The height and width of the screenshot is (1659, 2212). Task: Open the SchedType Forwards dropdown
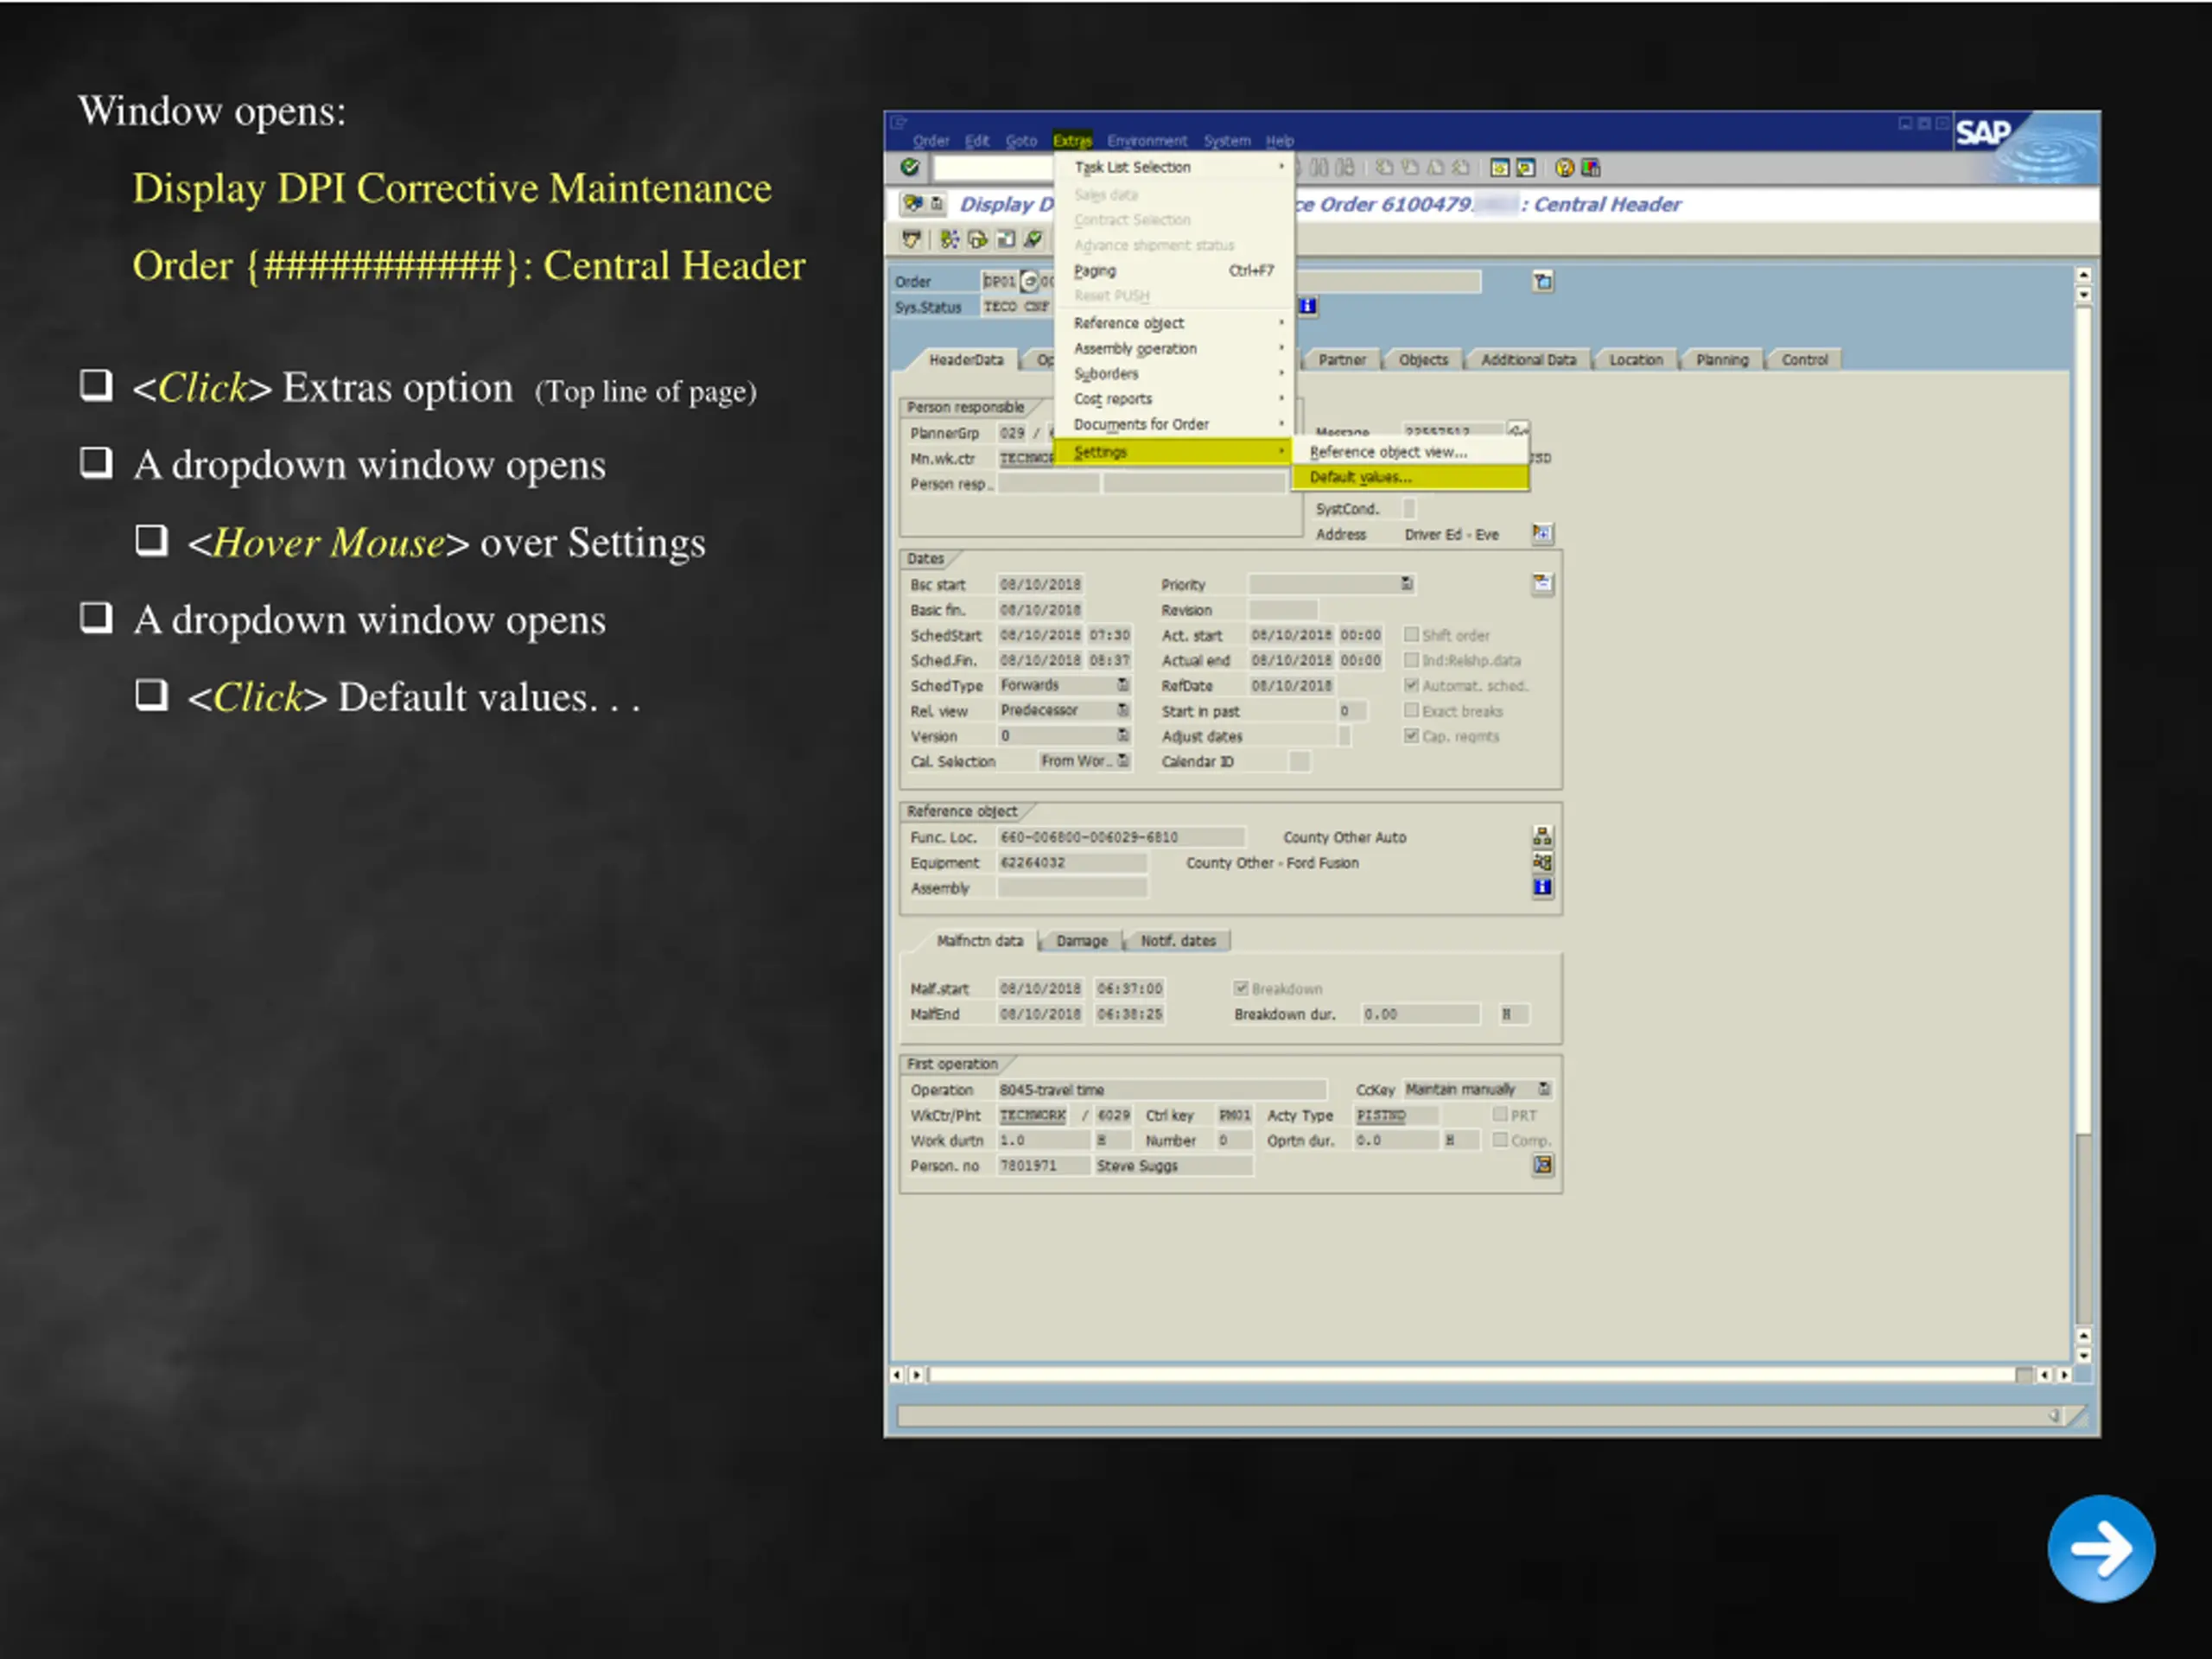pyautogui.click(x=1123, y=685)
